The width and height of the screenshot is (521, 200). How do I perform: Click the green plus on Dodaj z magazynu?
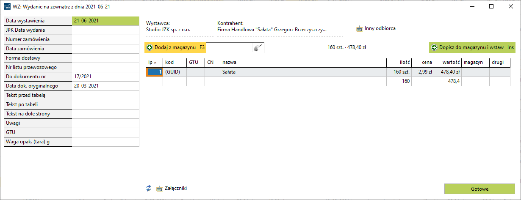click(x=150, y=48)
